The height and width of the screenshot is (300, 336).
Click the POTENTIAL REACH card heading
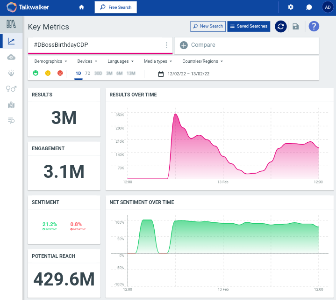54,256
